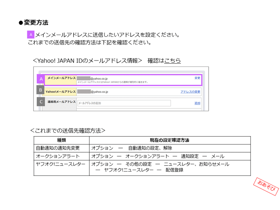This screenshot has height=210, width=280.
Task: Click the その他の設定 newsletter instruction cell
Action: pyautogui.click(x=170, y=168)
